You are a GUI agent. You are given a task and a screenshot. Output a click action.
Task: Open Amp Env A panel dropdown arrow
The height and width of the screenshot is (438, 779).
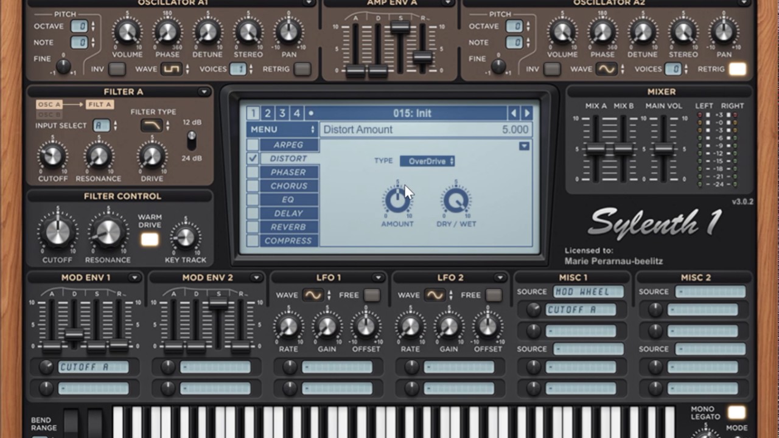(x=448, y=2)
